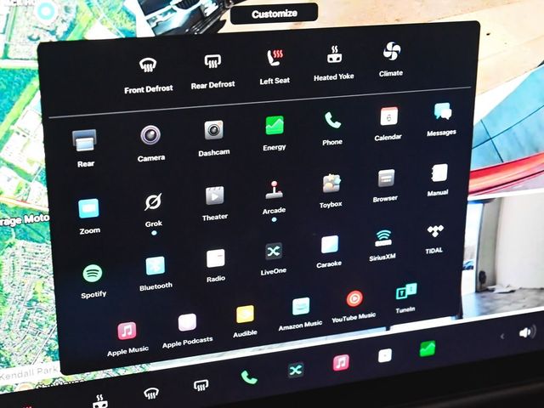Viewport: 544px width, 408px height.
Task: Open the Calendar app
Action: click(388, 116)
